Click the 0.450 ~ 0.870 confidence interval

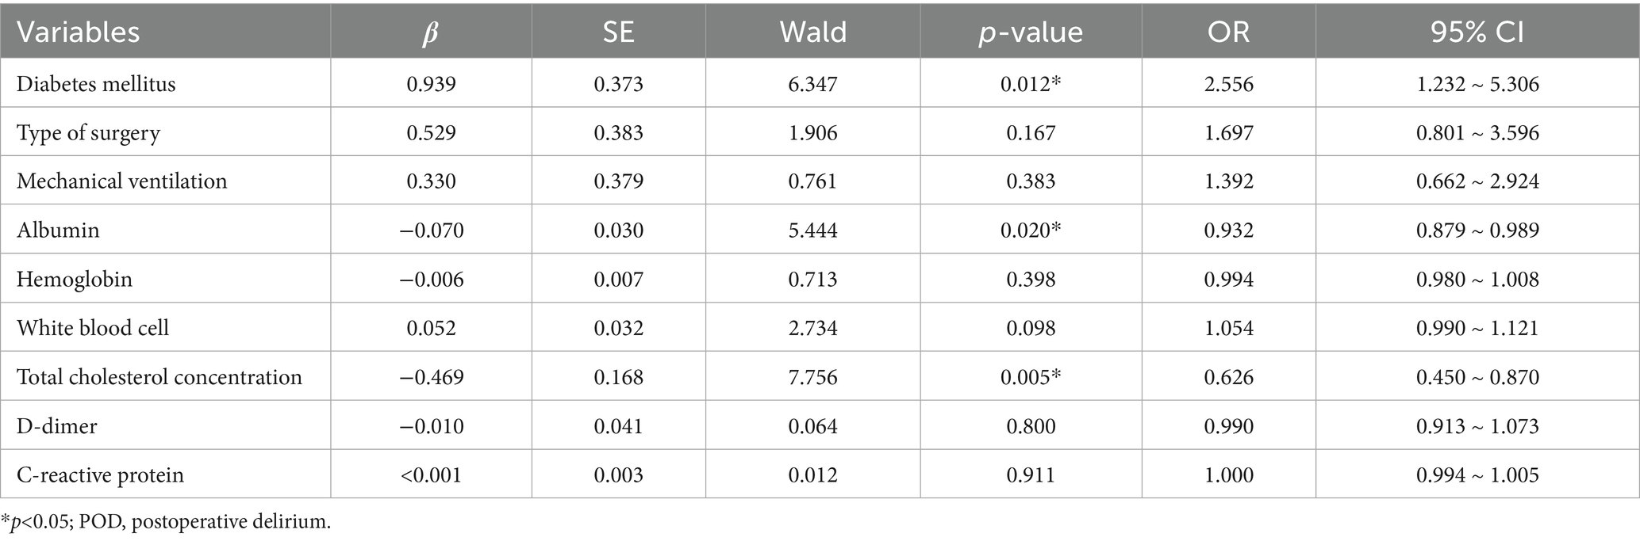coord(1477,377)
